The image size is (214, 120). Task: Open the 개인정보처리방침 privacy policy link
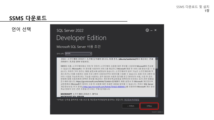click(131, 99)
